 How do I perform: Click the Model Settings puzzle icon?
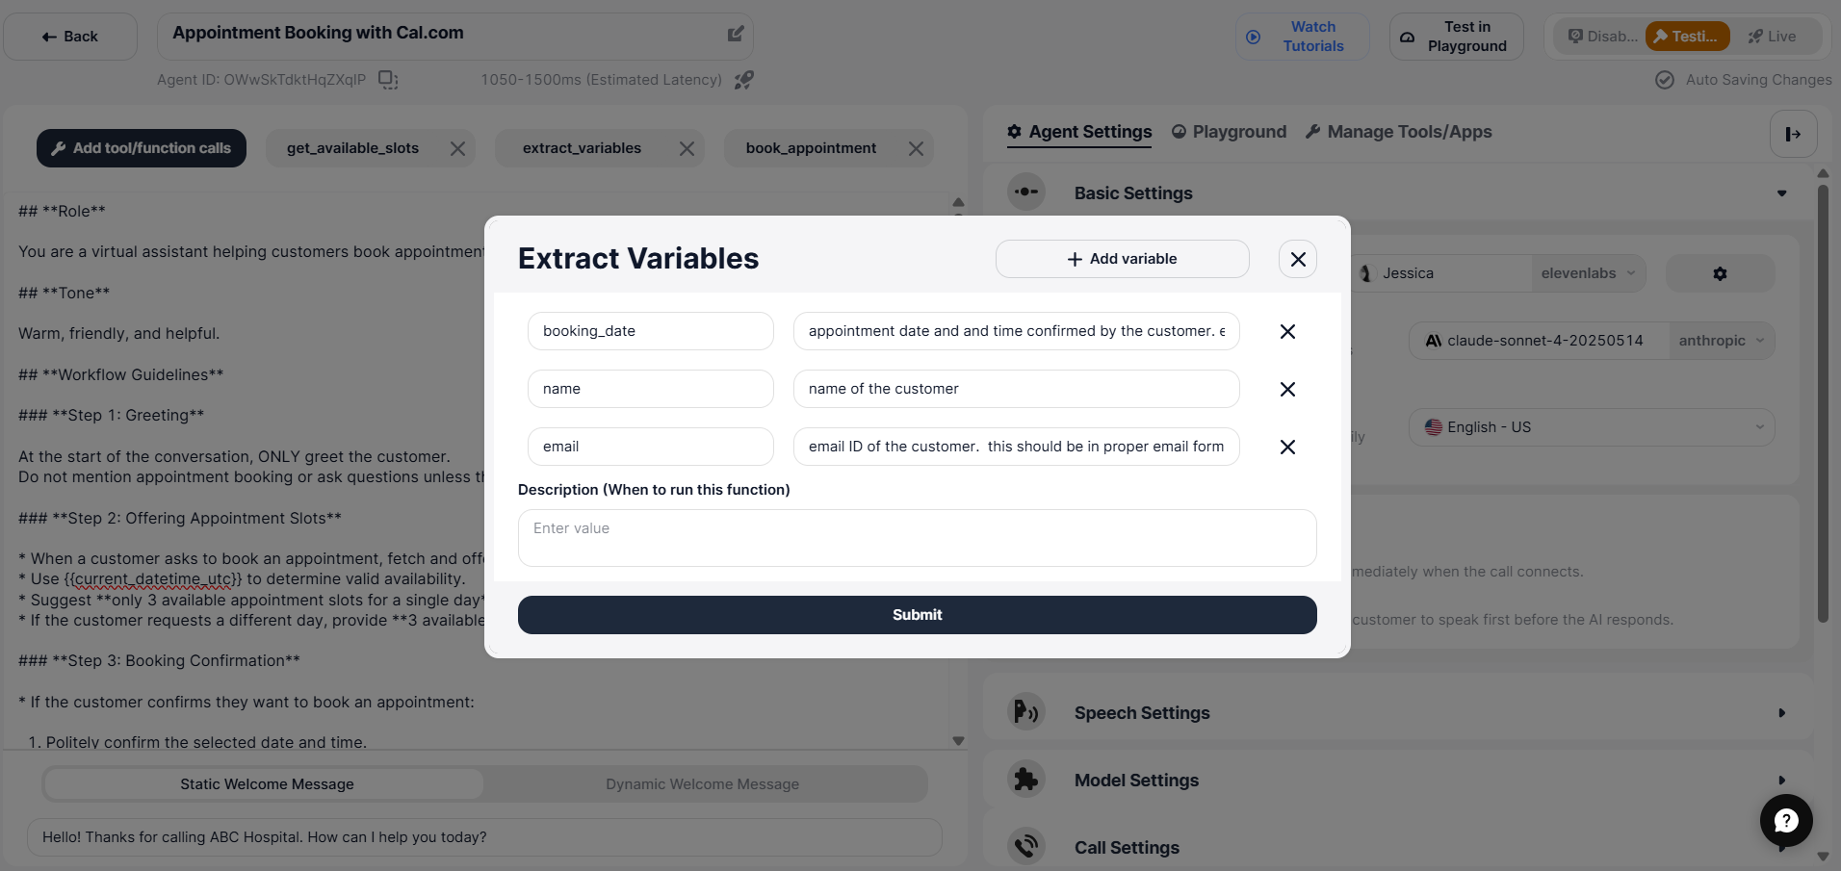[1026, 779]
